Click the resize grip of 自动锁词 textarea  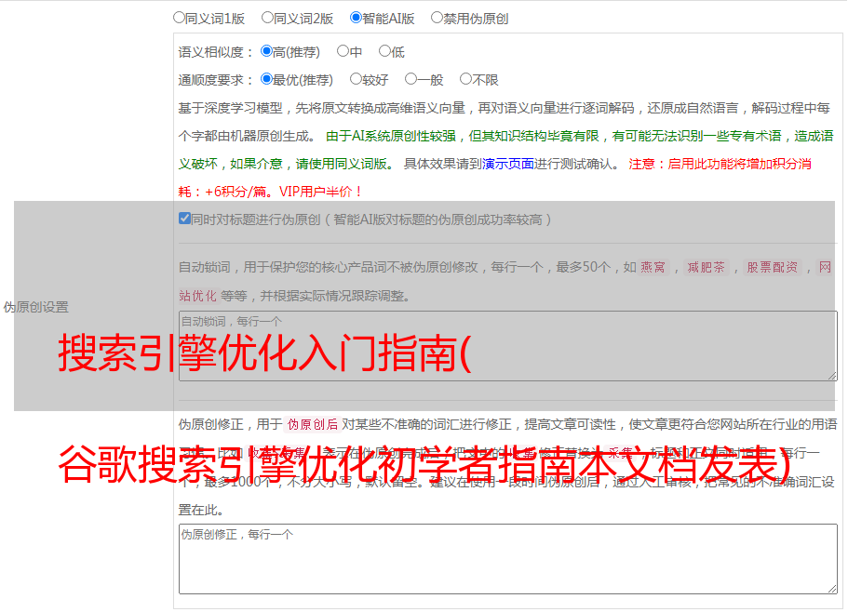tap(832, 376)
